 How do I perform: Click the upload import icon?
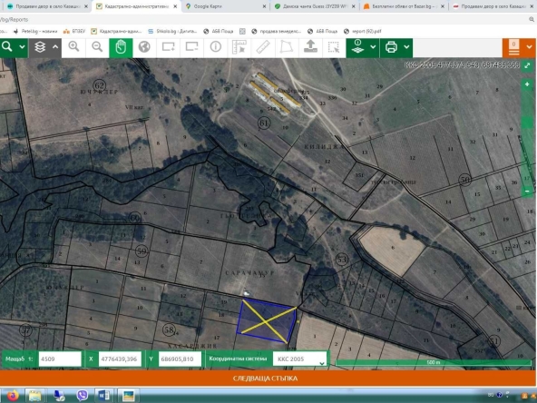click(x=310, y=47)
